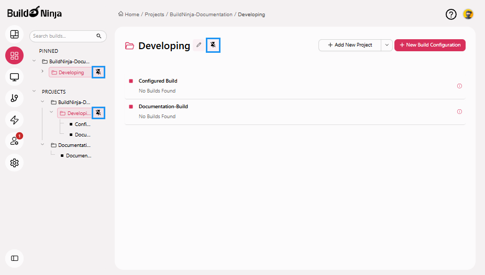Click the Add New Project button

[x=350, y=45]
